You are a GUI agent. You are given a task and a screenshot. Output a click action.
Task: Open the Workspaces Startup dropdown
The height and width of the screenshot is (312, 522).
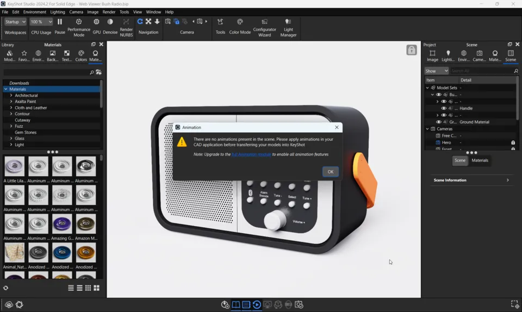(x=15, y=22)
